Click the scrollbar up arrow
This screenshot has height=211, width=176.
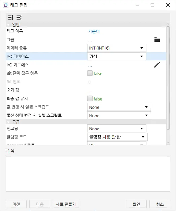(x=168, y=24)
